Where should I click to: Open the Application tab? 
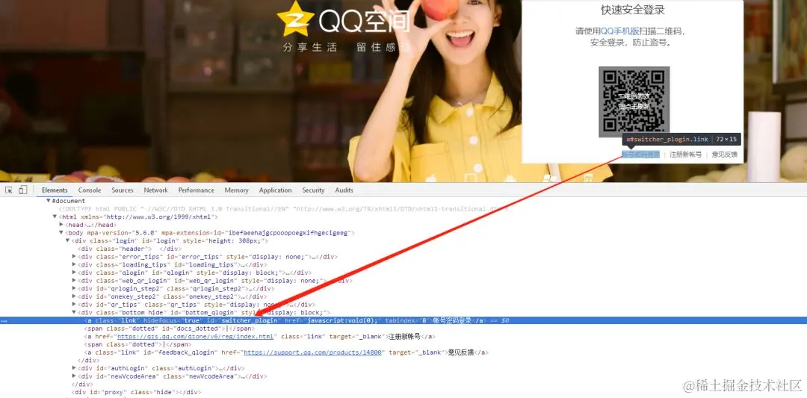tap(275, 190)
